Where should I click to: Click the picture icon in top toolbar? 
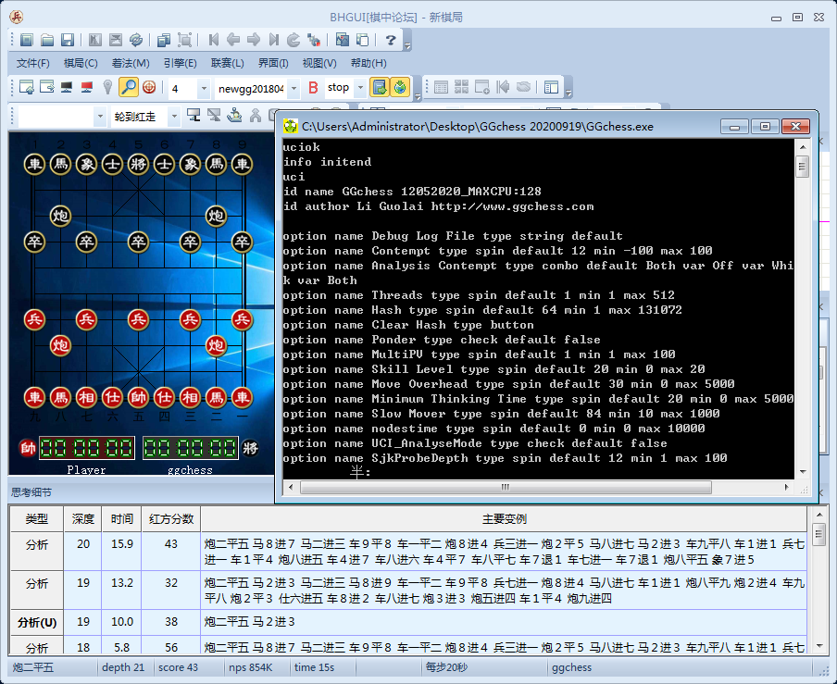click(x=343, y=40)
